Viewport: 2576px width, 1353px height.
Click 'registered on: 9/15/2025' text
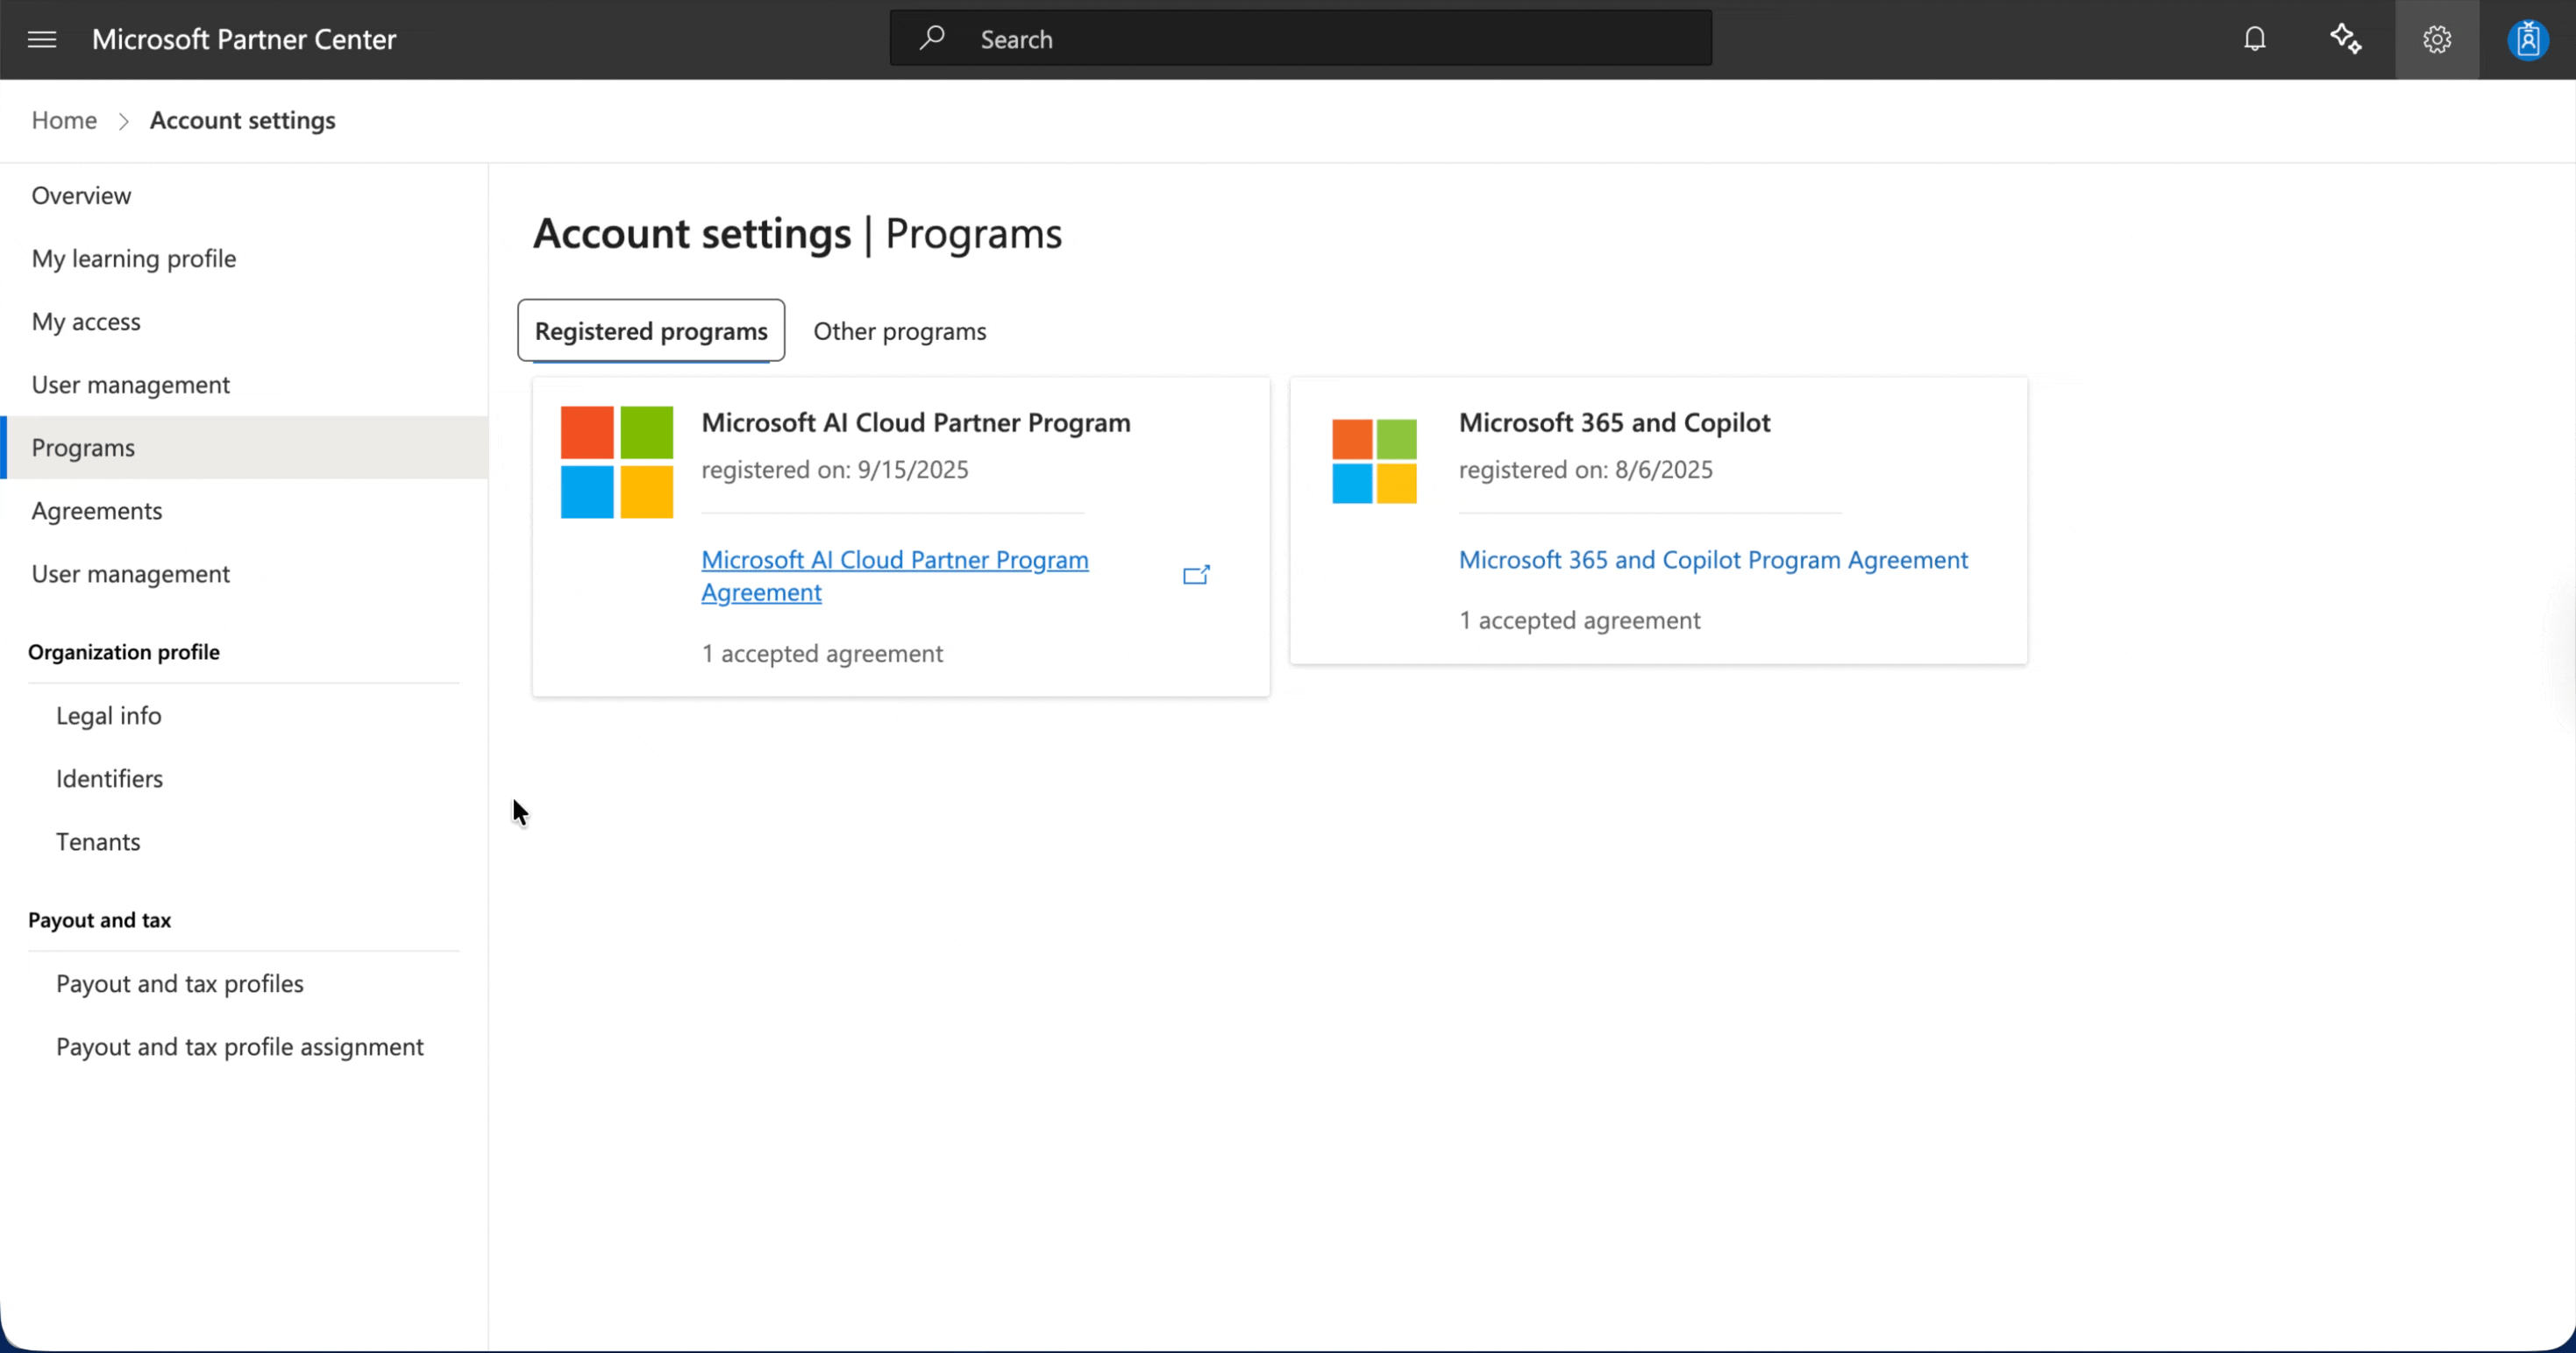point(834,469)
